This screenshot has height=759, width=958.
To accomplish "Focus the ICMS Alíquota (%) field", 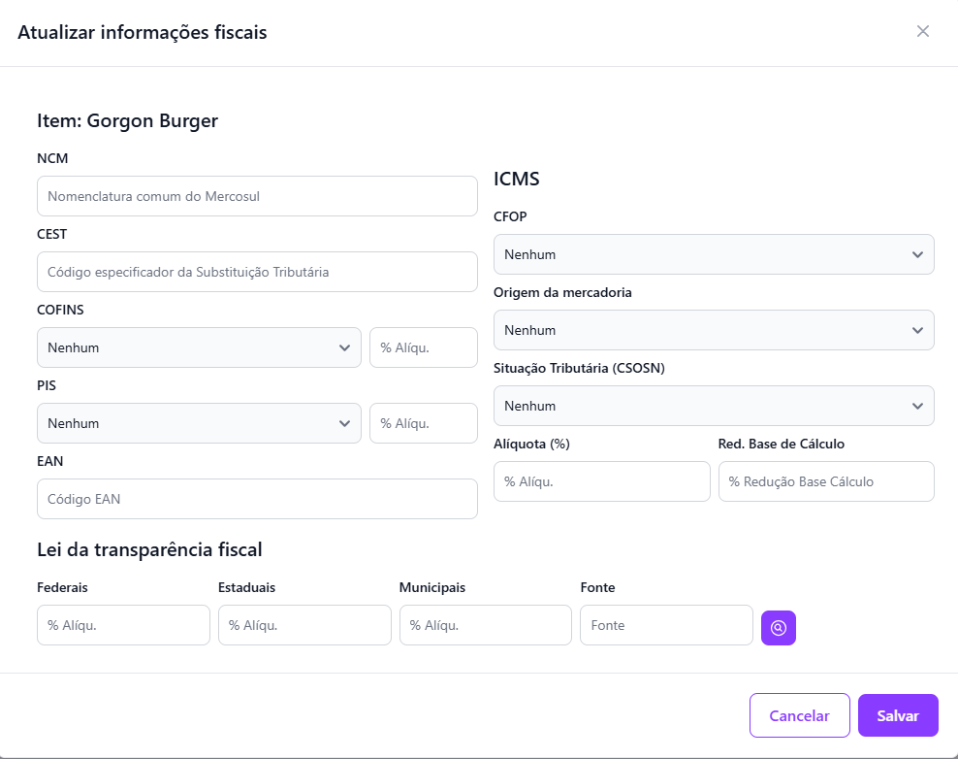I will pyautogui.click(x=601, y=481).
